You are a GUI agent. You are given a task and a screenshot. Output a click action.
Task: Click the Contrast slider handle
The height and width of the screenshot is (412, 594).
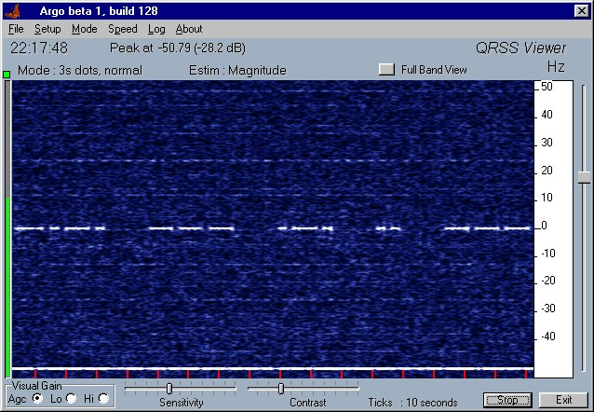(x=280, y=389)
